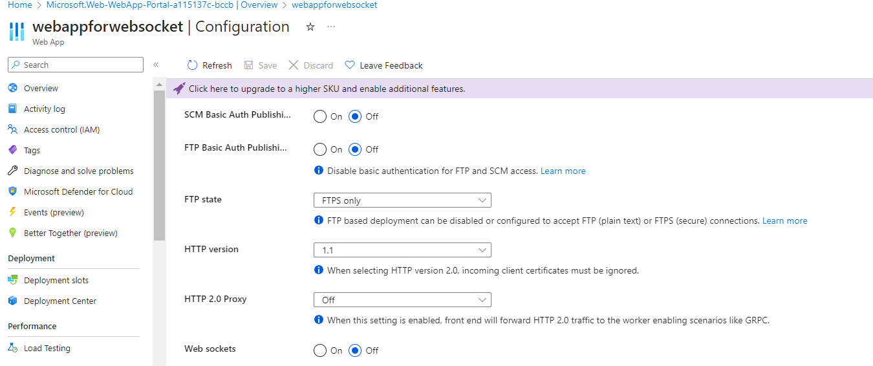
Task: Select Off for Web sockets
Action: point(355,350)
